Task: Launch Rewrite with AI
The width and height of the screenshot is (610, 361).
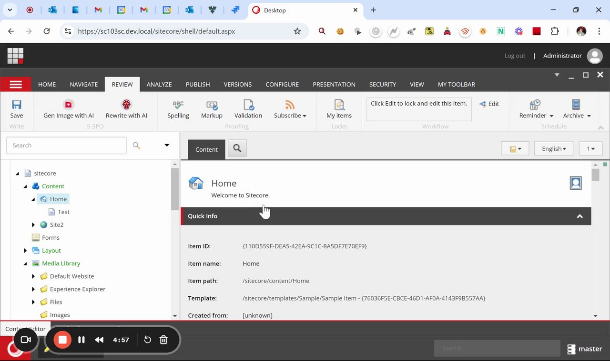Action: pyautogui.click(x=126, y=109)
